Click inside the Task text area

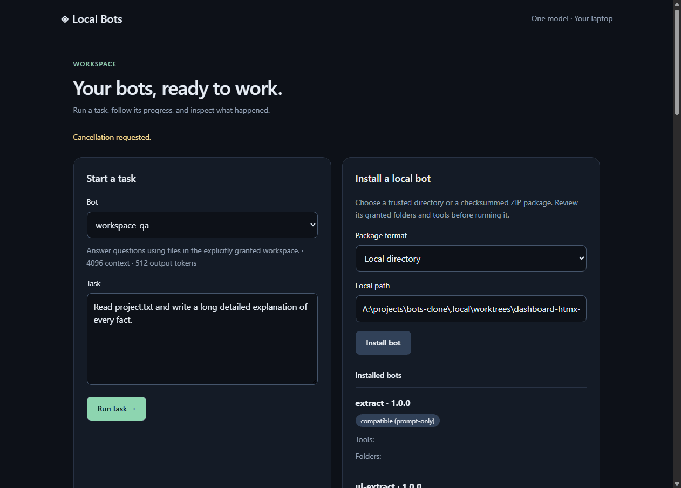[x=202, y=339]
